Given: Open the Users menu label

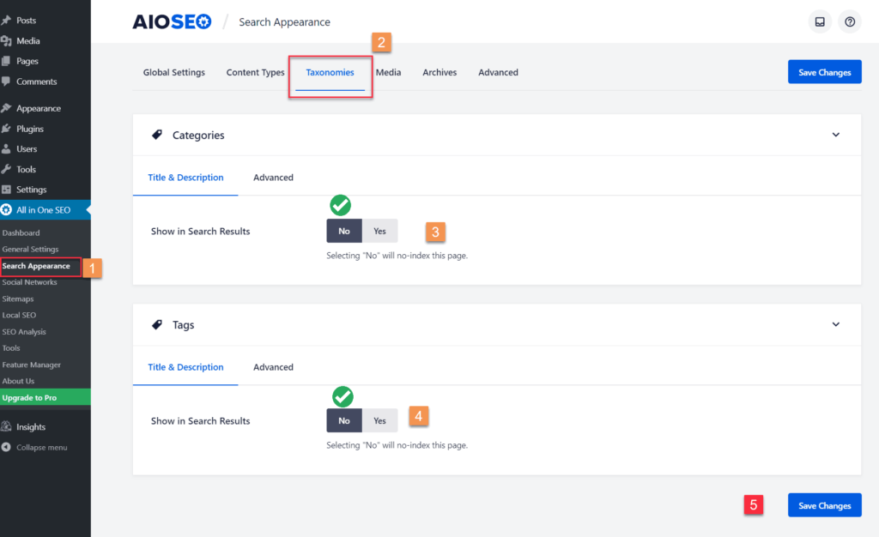Looking at the screenshot, I should [27, 149].
